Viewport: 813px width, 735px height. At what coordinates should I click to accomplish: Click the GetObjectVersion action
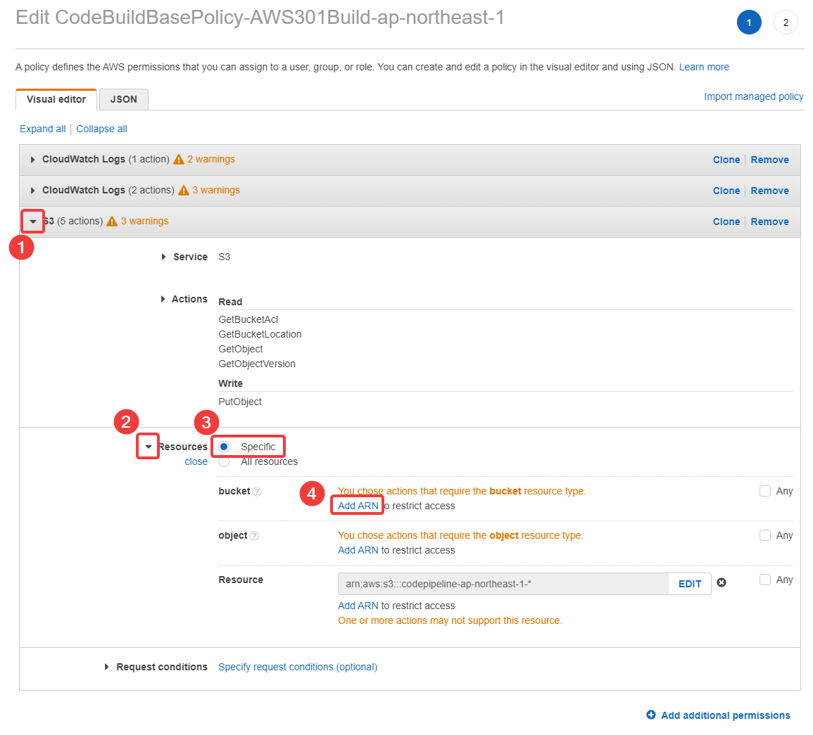pos(257,364)
